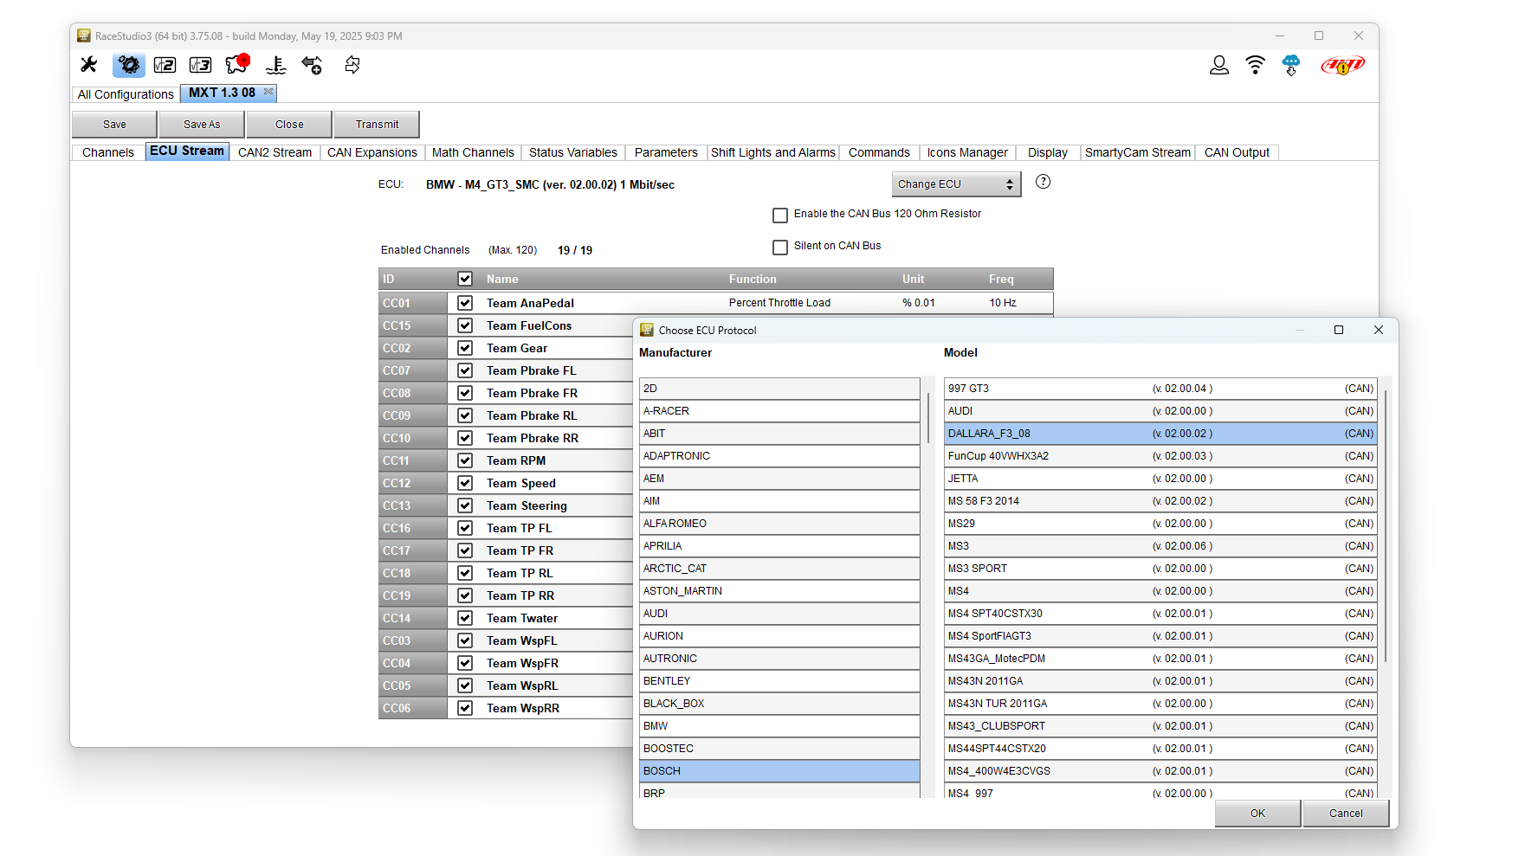Click the two-arrows exchange icon in the toolbar
The width and height of the screenshot is (1538, 856).
pyautogui.click(x=352, y=65)
